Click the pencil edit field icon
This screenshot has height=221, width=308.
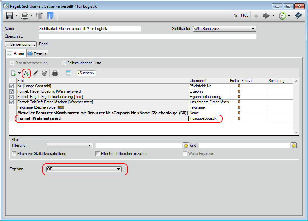[35, 73]
